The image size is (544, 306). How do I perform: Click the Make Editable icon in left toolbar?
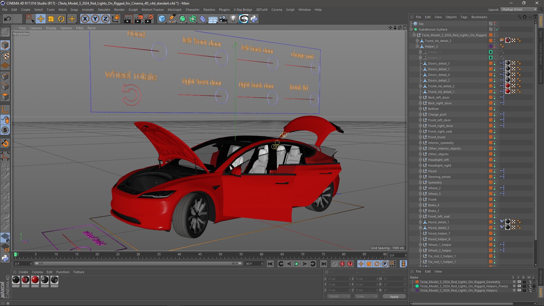[x=5, y=32]
